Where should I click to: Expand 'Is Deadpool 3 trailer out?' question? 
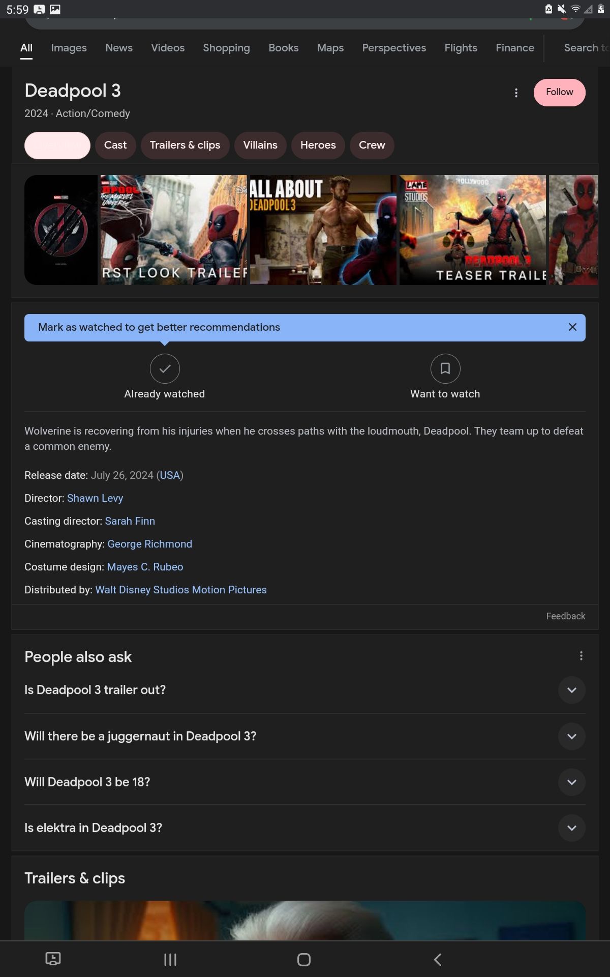tap(571, 690)
